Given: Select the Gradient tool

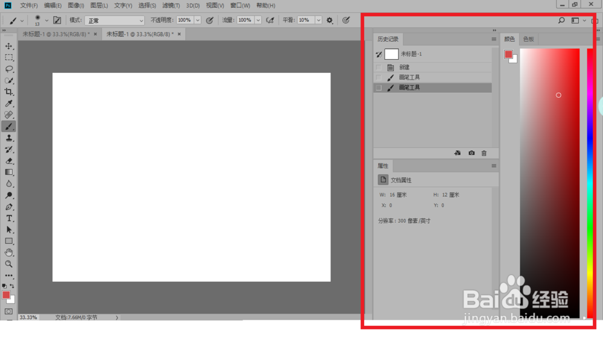Looking at the screenshot, I should tap(8, 173).
